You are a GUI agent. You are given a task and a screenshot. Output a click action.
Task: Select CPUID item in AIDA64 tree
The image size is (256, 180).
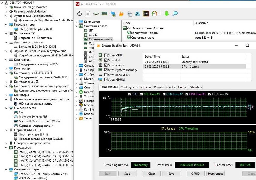(x=93, y=35)
